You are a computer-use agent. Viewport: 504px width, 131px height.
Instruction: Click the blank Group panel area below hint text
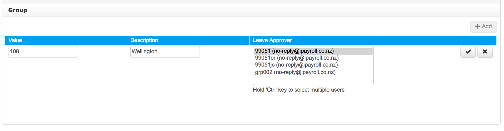click(251, 109)
